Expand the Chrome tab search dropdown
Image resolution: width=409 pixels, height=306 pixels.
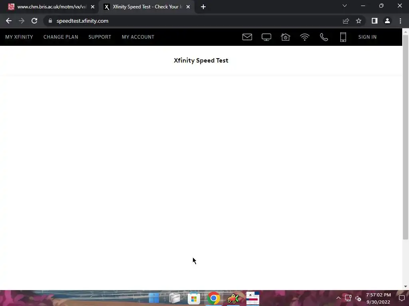point(345,6)
